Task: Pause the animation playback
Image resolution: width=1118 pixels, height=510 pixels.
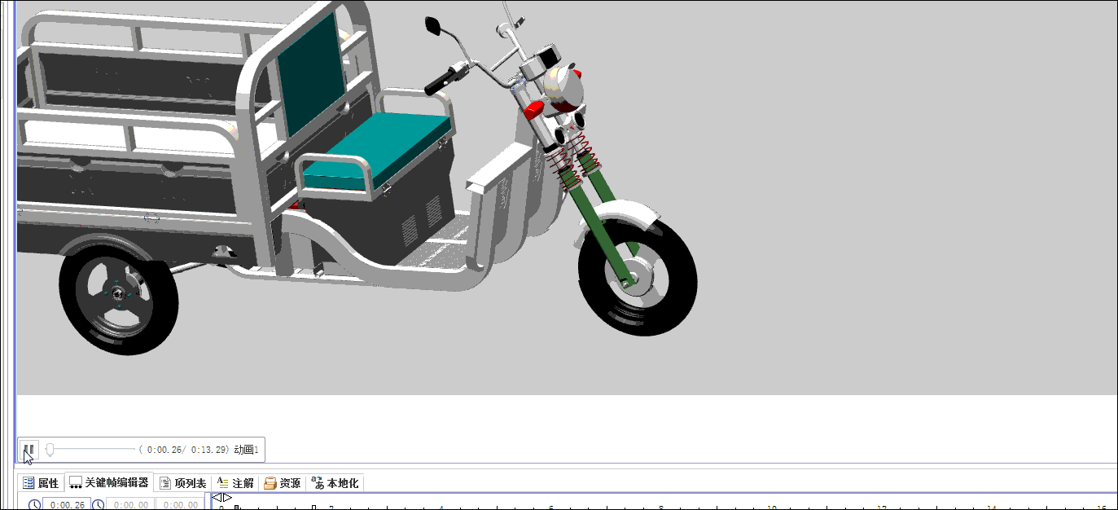Action: (28, 449)
